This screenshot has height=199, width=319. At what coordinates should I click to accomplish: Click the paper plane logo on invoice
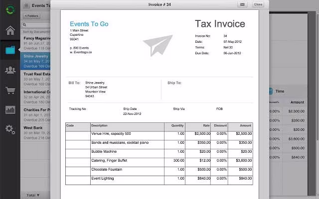point(158,45)
